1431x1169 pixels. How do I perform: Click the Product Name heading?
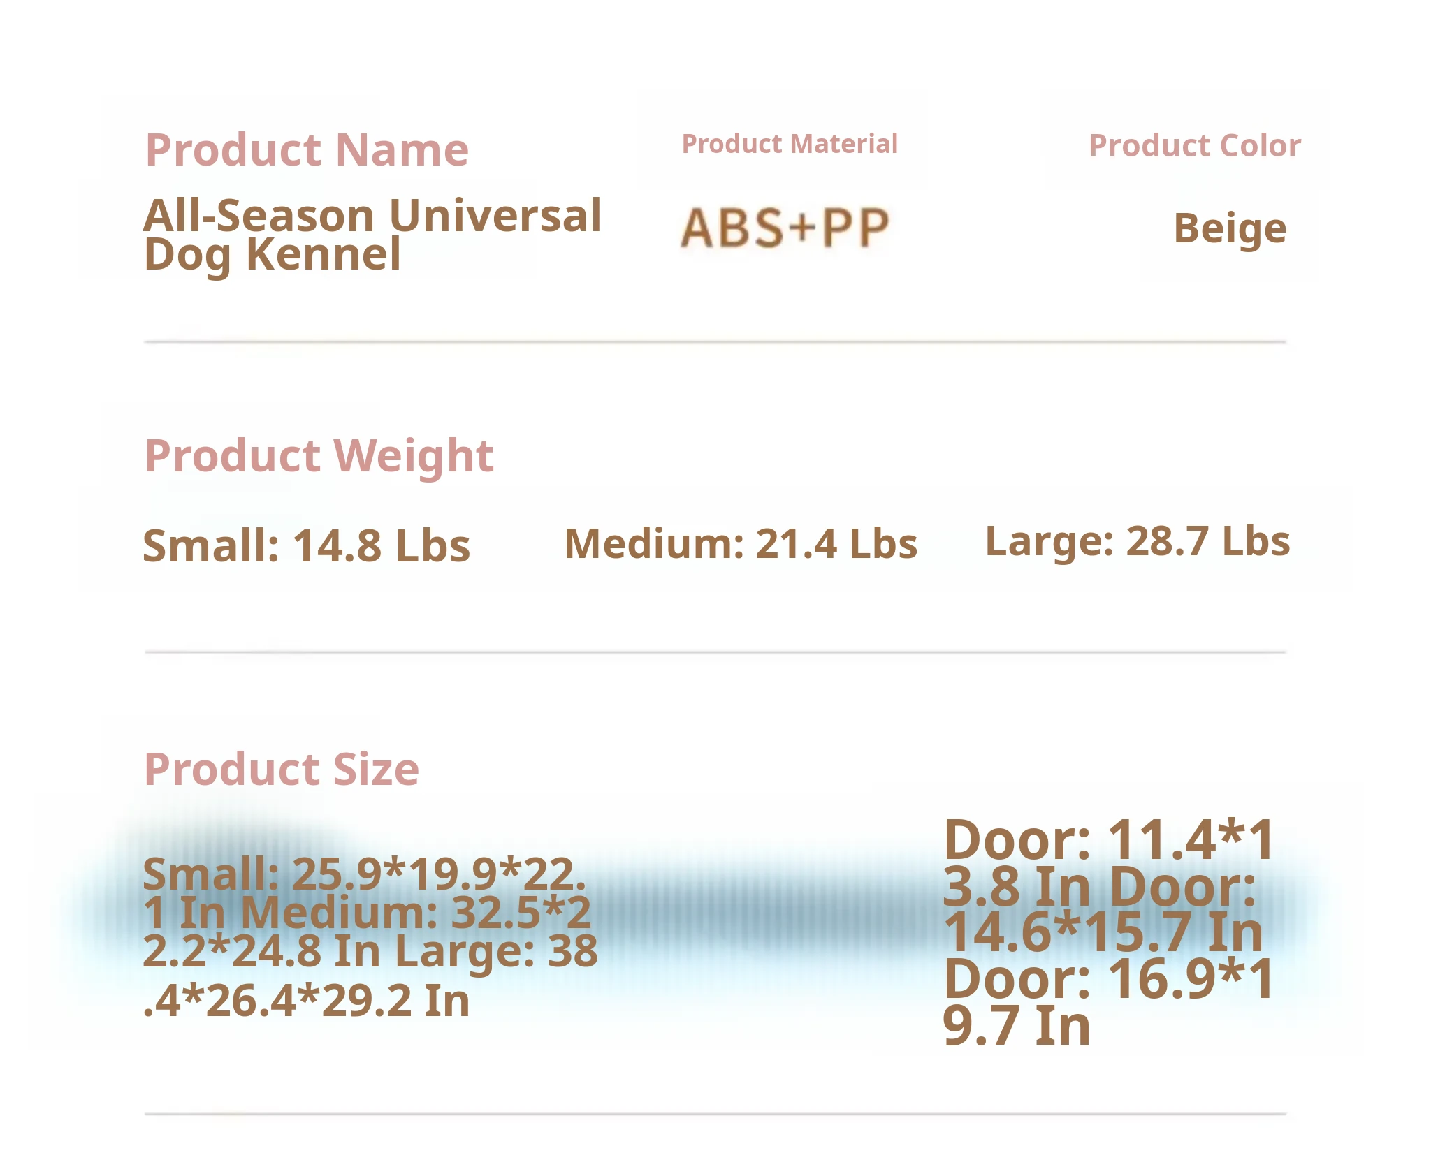pos(307,150)
